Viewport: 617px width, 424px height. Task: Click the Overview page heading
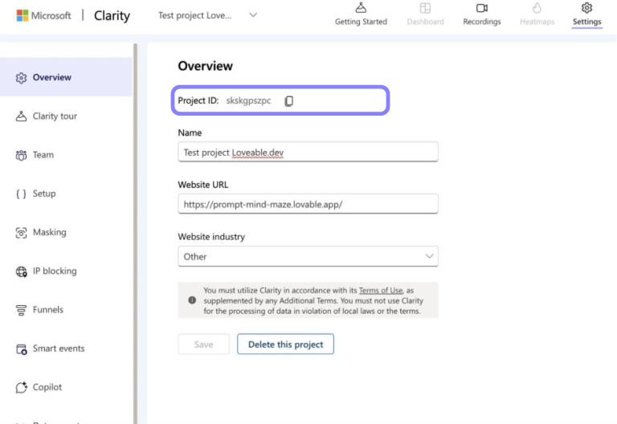pos(205,66)
